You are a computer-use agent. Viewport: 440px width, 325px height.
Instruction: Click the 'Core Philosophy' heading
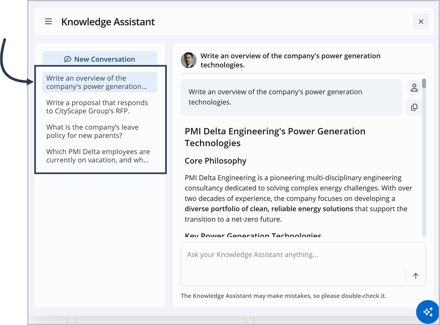coord(216,161)
